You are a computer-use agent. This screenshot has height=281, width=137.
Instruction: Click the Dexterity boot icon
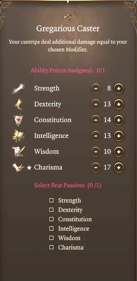pos(19,104)
